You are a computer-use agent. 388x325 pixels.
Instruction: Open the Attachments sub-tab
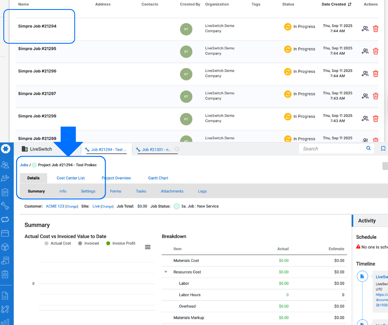(x=172, y=191)
